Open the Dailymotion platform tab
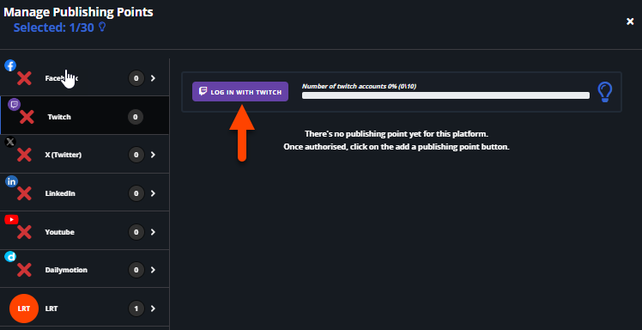 84,268
